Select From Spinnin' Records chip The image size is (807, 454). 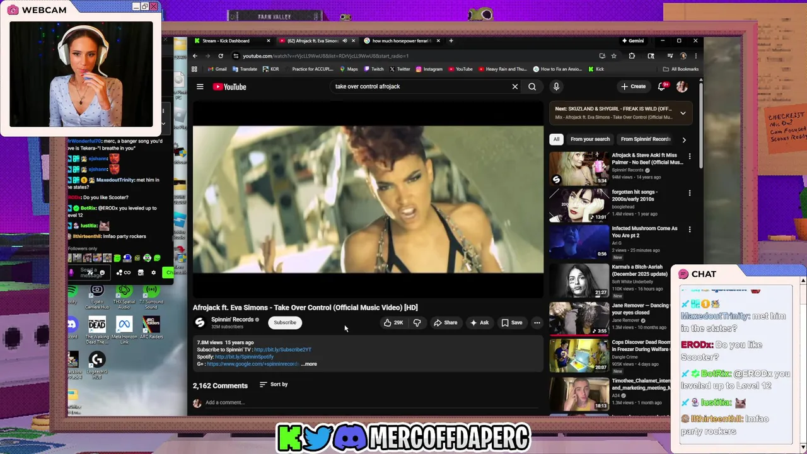(x=645, y=139)
